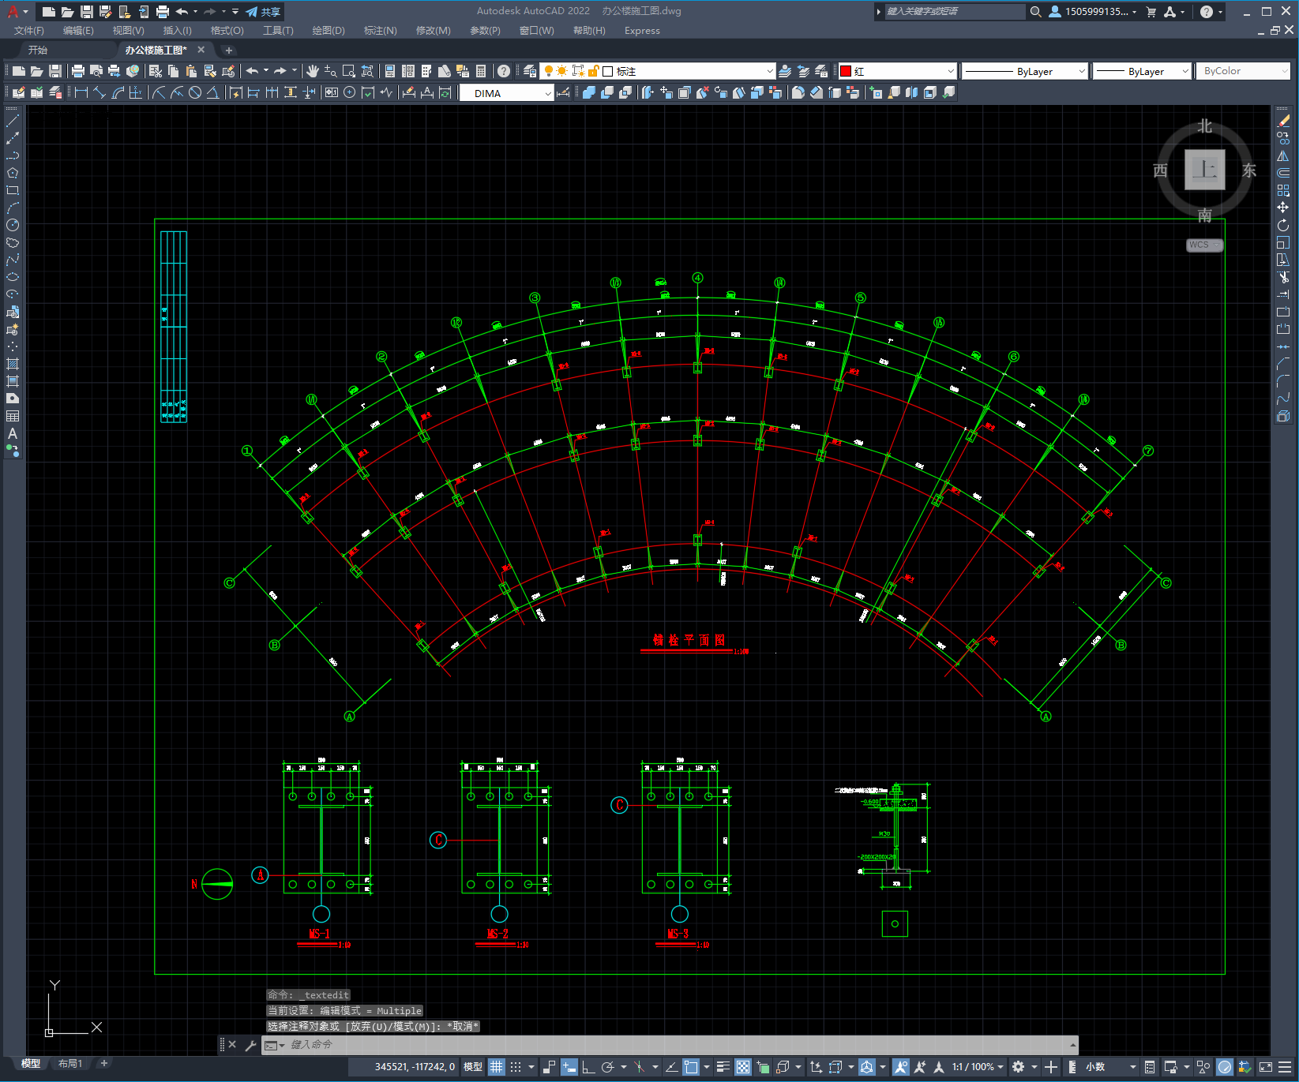Select the Line draw tool
The width and height of the screenshot is (1299, 1082).
(13, 121)
